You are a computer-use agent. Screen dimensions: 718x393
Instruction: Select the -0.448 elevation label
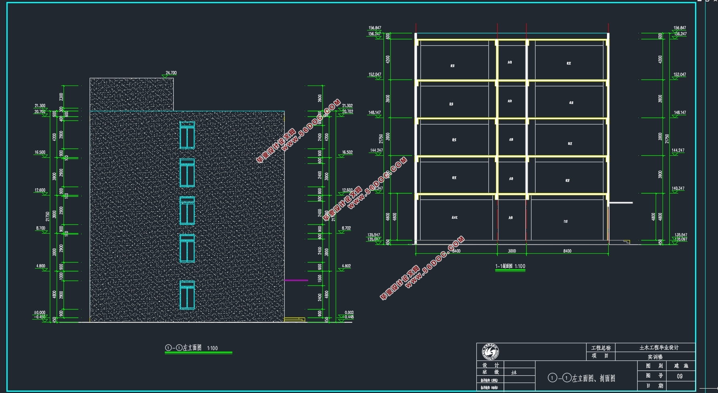click(348, 317)
